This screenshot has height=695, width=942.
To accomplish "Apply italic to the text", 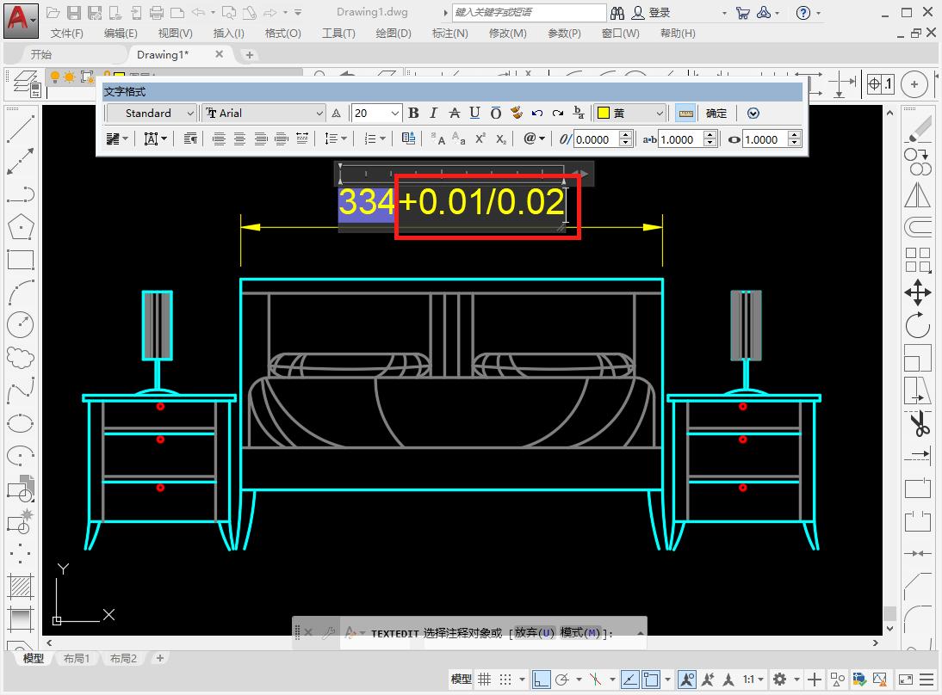I will [x=433, y=113].
